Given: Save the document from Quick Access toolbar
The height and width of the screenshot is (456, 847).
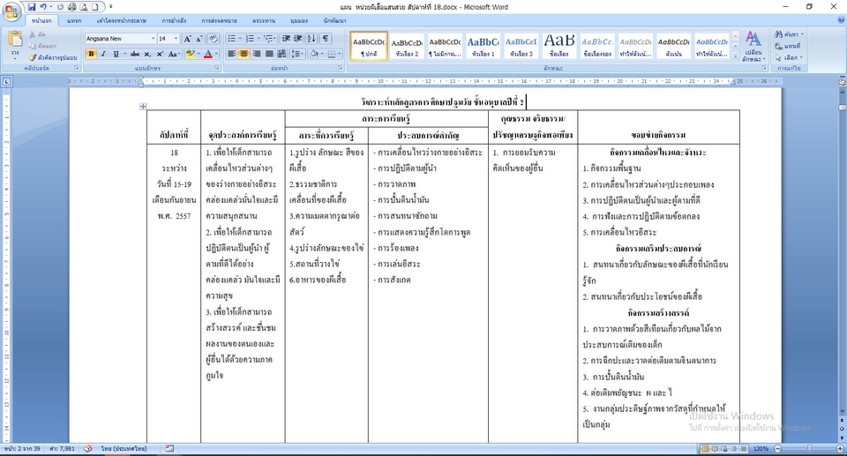Looking at the screenshot, I should 32,7.
